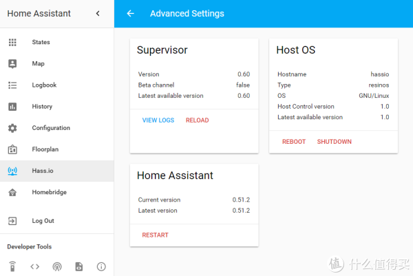413x276 pixels.
Task: Reload the Supervisor
Action: [197, 120]
